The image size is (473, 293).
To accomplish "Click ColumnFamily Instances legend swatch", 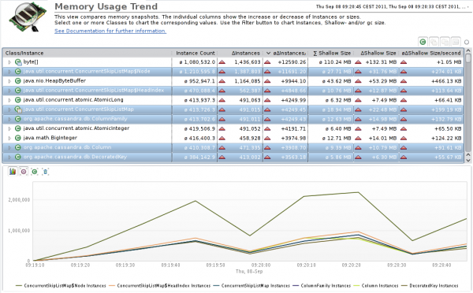I will point(296,286).
